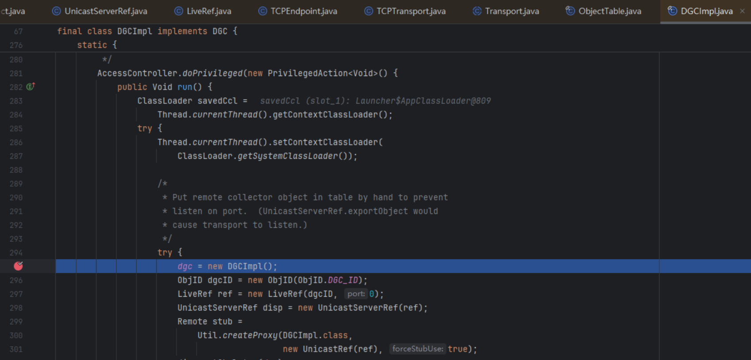The width and height of the screenshot is (751, 360).
Task: Click the DGCImpl.java tab icon
Action: pyautogui.click(x=672, y=11)
